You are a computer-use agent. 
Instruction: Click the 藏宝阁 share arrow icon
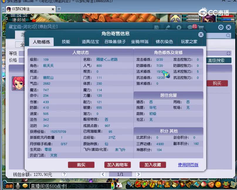(168, 27)
